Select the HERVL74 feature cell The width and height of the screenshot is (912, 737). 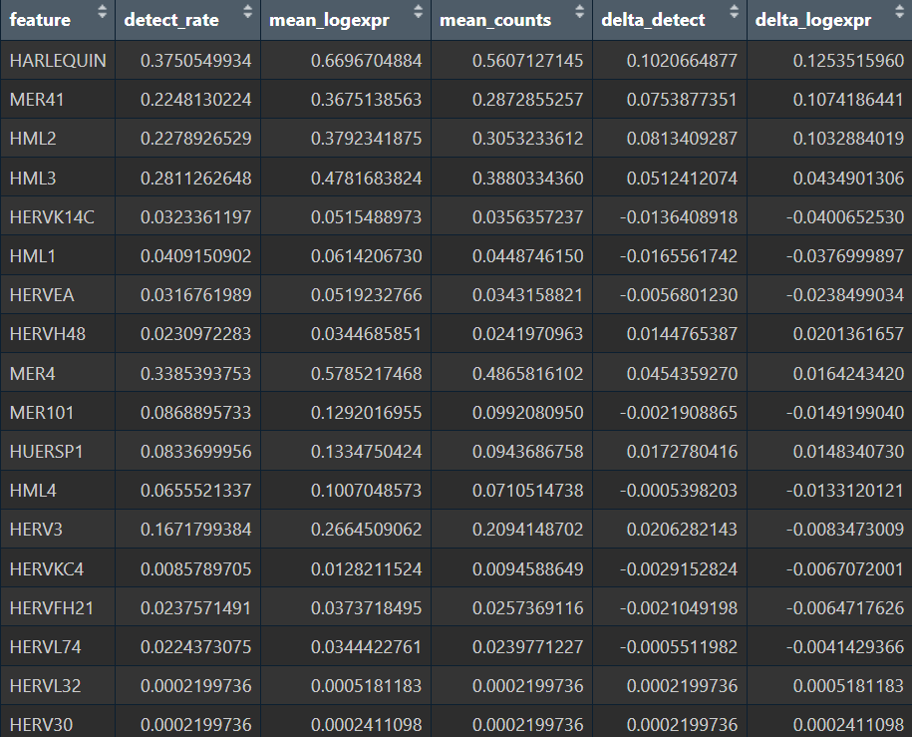click(x=44, y=647)
